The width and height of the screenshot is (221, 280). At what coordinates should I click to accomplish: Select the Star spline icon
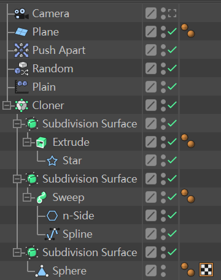(x=52, y=161)
